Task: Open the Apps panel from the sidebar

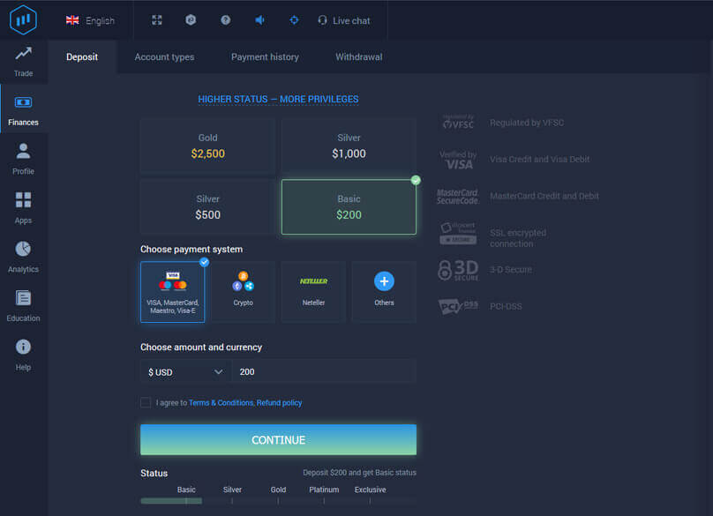Action: 23,206
